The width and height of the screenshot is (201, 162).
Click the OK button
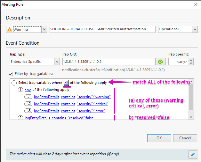(159, 138)
